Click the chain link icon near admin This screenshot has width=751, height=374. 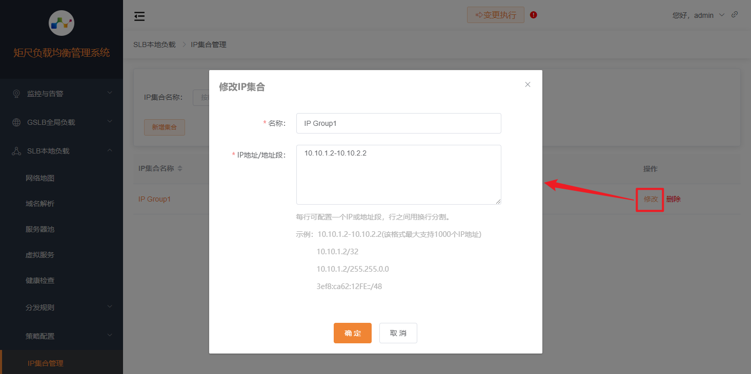(x=734, y=14)
